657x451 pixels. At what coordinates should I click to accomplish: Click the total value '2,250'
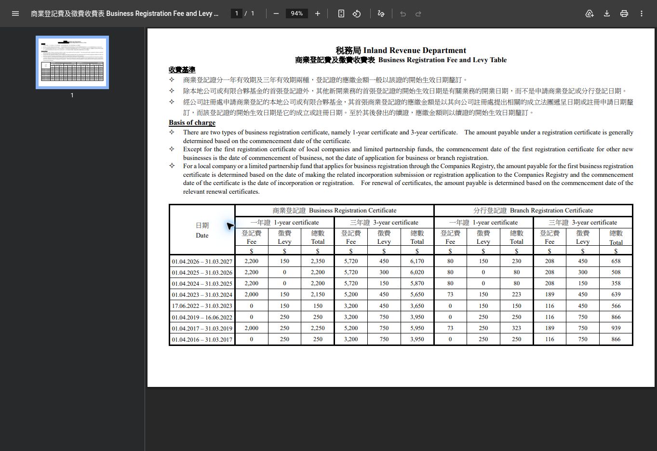tap(318, 328)
